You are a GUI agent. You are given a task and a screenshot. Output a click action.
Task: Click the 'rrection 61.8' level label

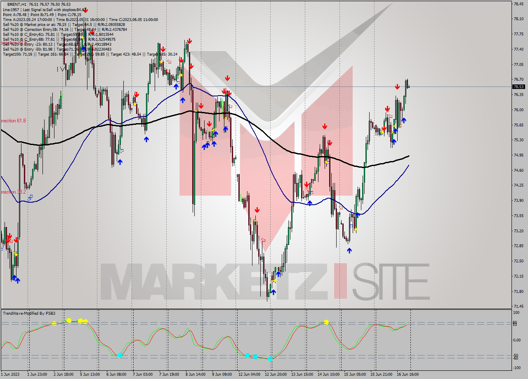[x=14, y=121]
